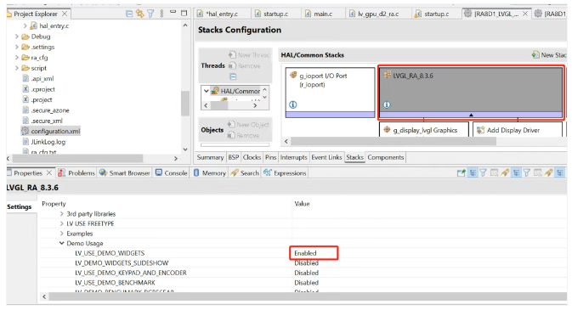Click Disabled value for LV_USE_DEMO_BENCHMARK

click(307, 283)
